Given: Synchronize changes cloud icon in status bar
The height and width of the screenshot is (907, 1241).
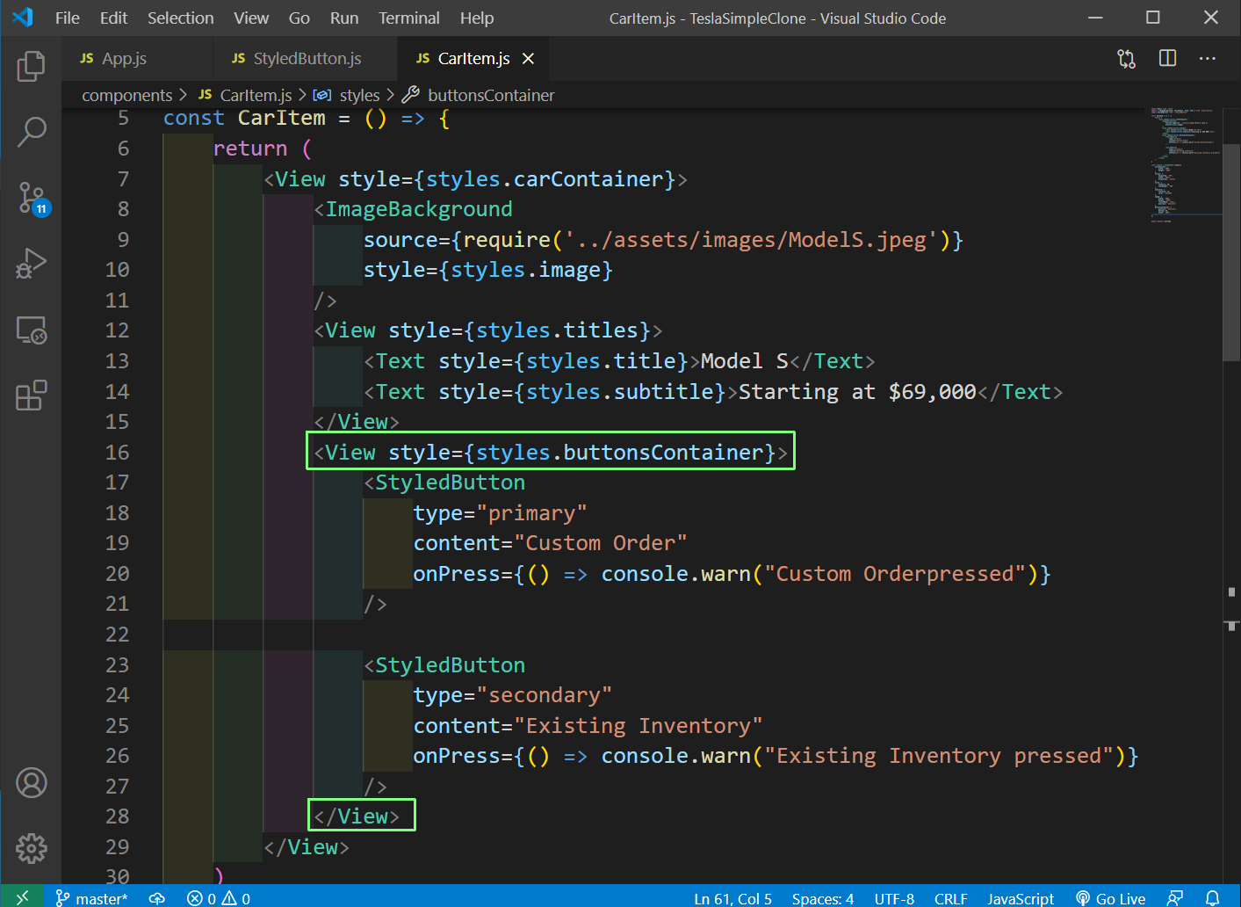Looking at the screenshot, I should coord(157,898).
